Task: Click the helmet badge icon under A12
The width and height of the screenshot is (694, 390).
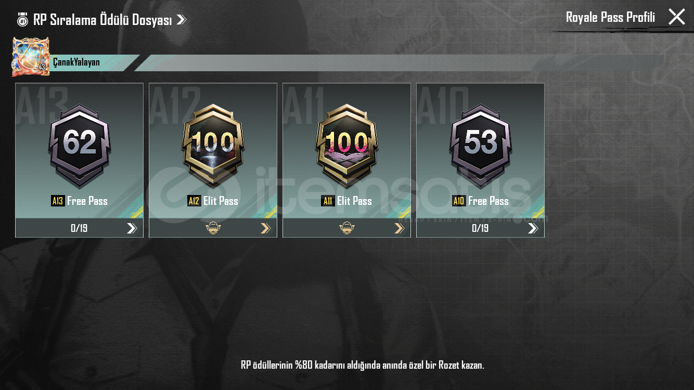Action: 213,228
